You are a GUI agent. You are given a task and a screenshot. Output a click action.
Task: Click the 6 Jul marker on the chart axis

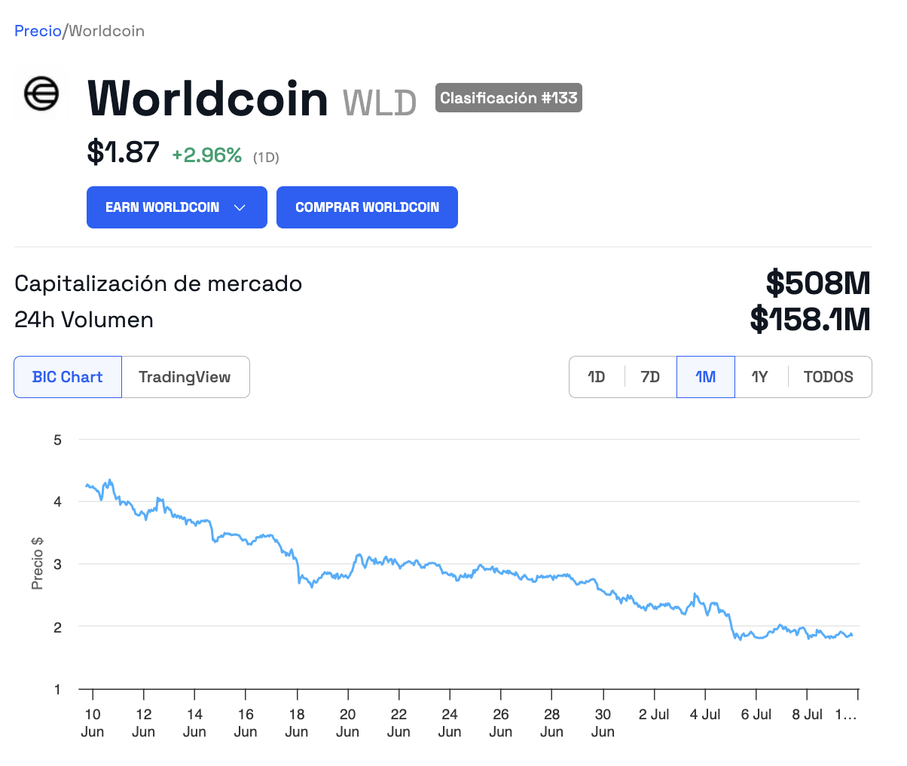pos(756,715)
